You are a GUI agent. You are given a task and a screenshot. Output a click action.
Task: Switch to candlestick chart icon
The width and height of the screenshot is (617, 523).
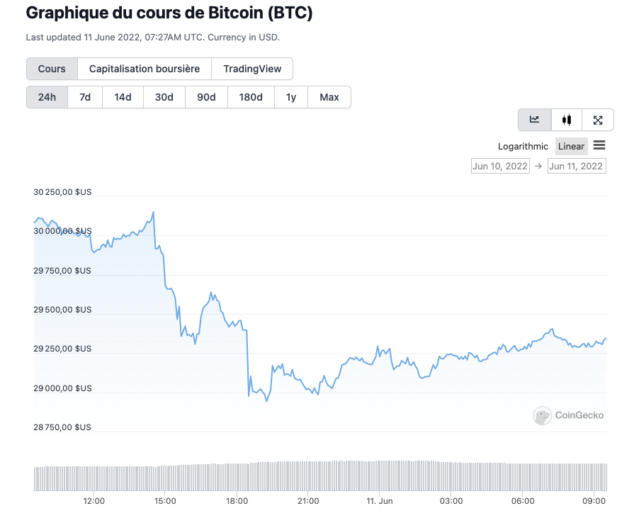pos(566,120)
